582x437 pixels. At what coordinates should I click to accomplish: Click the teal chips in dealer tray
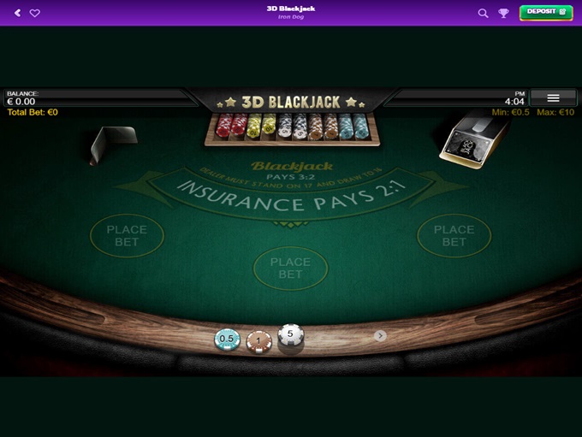coord(353,127)
